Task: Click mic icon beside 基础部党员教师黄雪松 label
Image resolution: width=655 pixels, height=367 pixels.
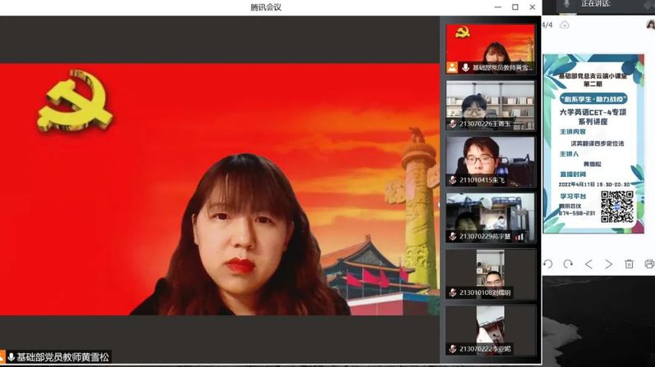Action: tap(11, 357)
